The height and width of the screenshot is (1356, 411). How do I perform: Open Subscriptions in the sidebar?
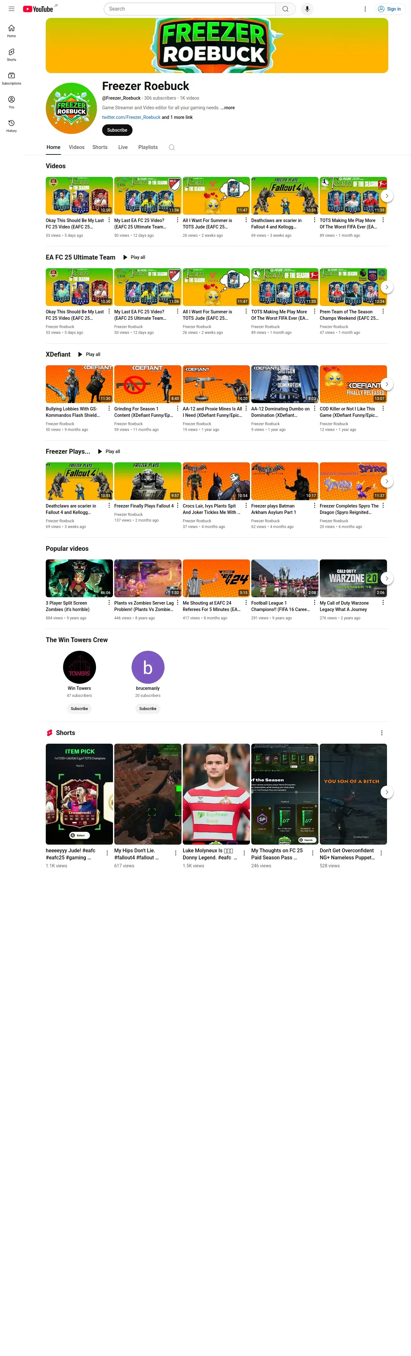(11, 79)
